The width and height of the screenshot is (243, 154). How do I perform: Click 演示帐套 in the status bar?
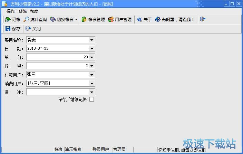tap(73, 150)
